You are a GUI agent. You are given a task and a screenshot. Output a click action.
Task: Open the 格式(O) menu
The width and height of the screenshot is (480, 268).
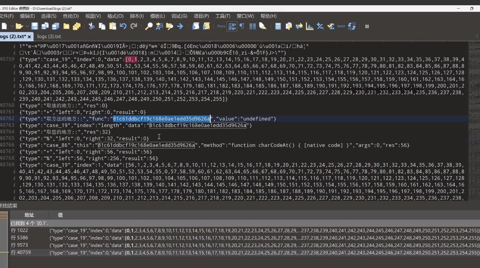tap(115, 16)
